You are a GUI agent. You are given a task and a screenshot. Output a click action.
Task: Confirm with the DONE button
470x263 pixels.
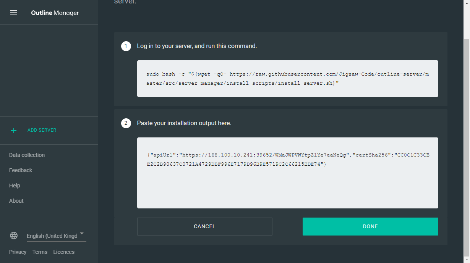[370, 226]
